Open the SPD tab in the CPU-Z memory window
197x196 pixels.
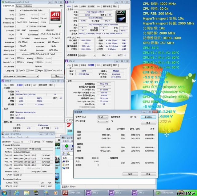[x=98, y=65]
